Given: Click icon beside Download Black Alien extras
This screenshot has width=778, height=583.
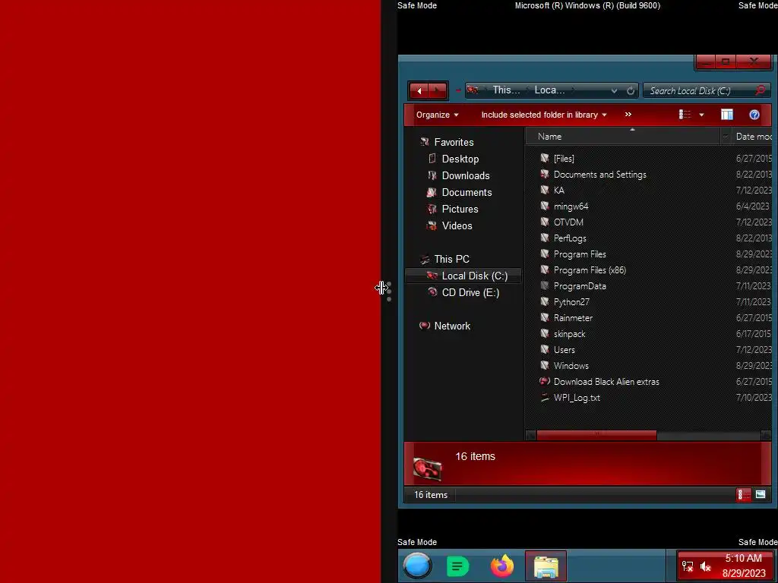Looking at the screenshot, I should pos(545,381).
